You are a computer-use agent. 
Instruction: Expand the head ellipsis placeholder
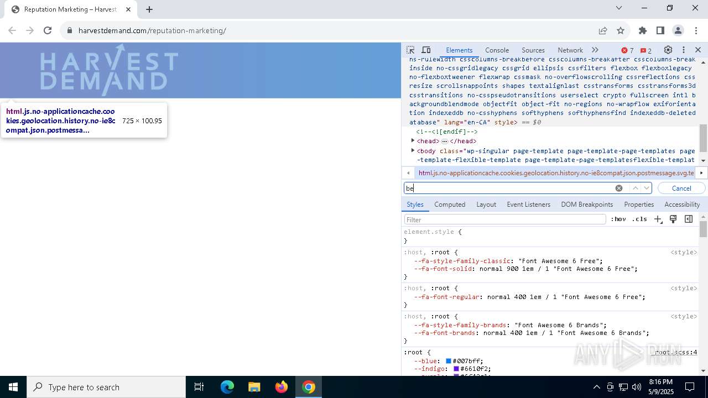point(444,142)
